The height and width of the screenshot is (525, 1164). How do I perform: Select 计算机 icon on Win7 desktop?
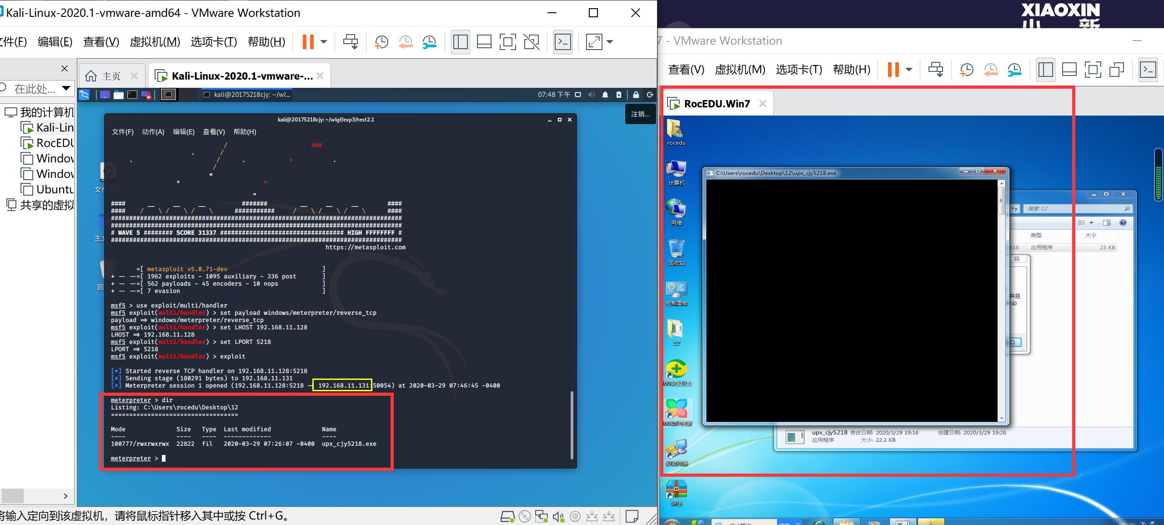(x=676, y=172)
